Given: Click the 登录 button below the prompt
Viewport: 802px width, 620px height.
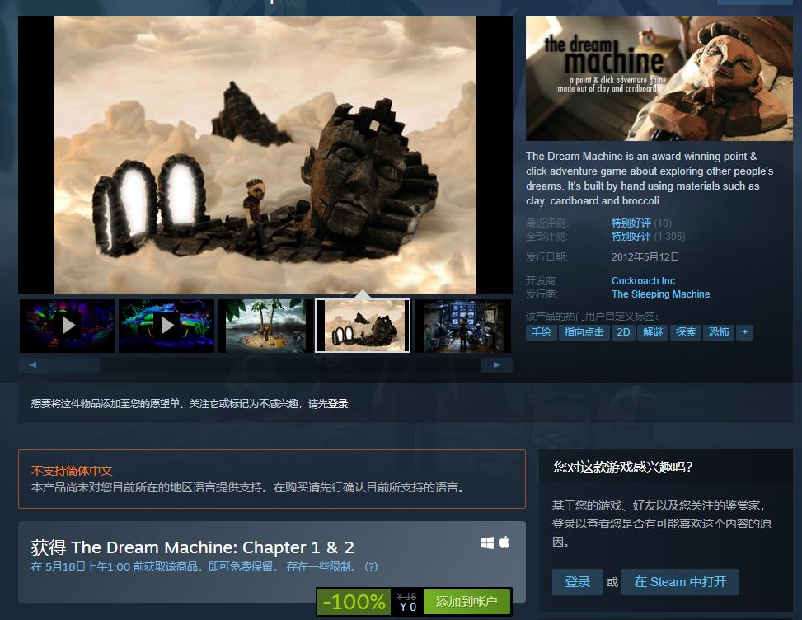Looking at the screenshot, I should pos(578,582).
